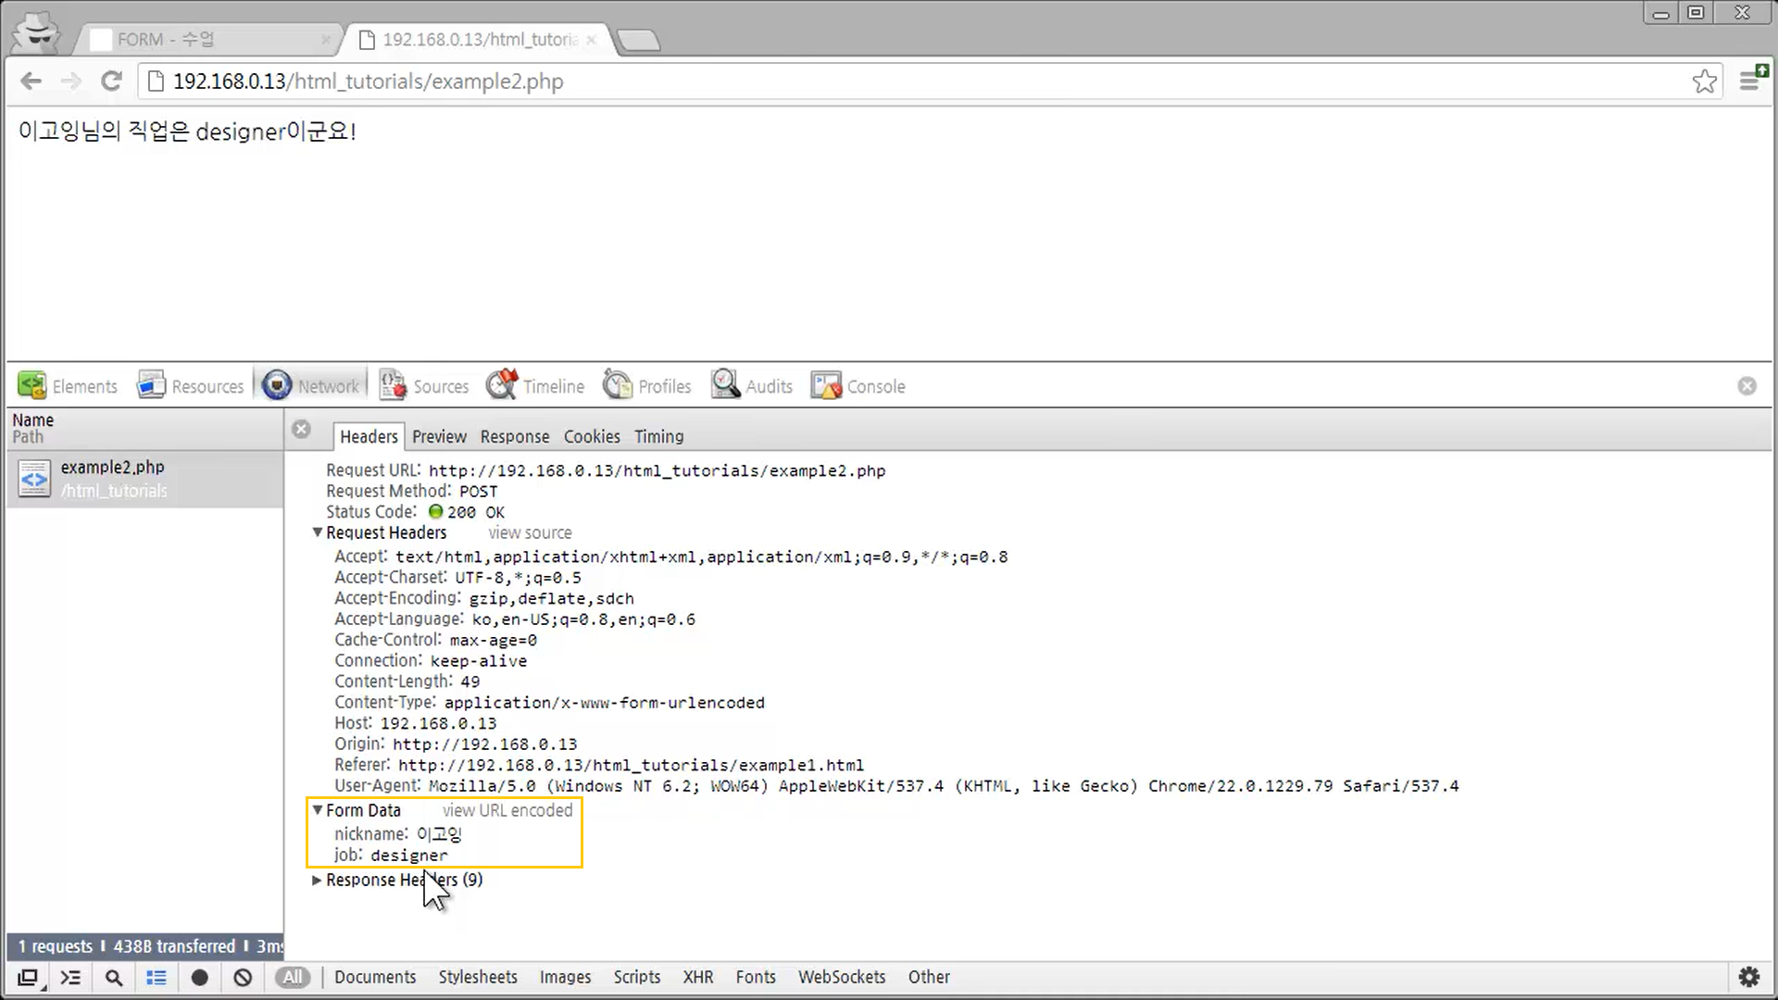Toggle the network record button
Viewport: 1778px width, 1000px height.
click(x=199, y=977)
